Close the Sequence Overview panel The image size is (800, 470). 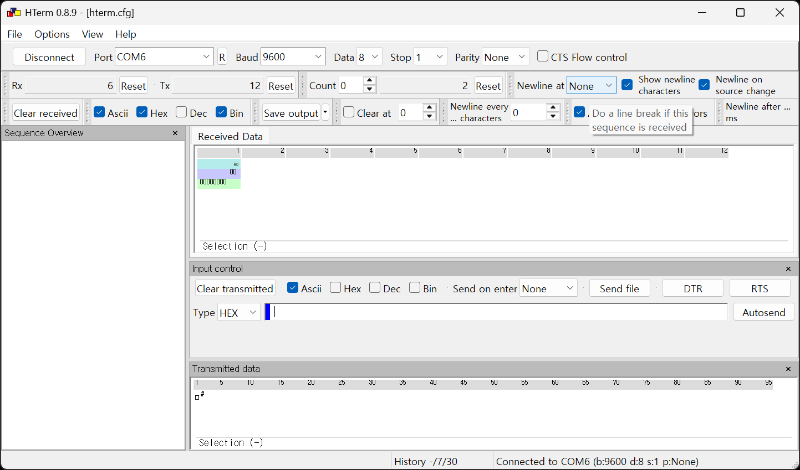pos(175,133)
